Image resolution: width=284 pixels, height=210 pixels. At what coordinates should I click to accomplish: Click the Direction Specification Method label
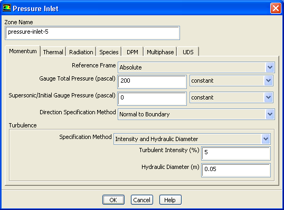click(78, 112)
